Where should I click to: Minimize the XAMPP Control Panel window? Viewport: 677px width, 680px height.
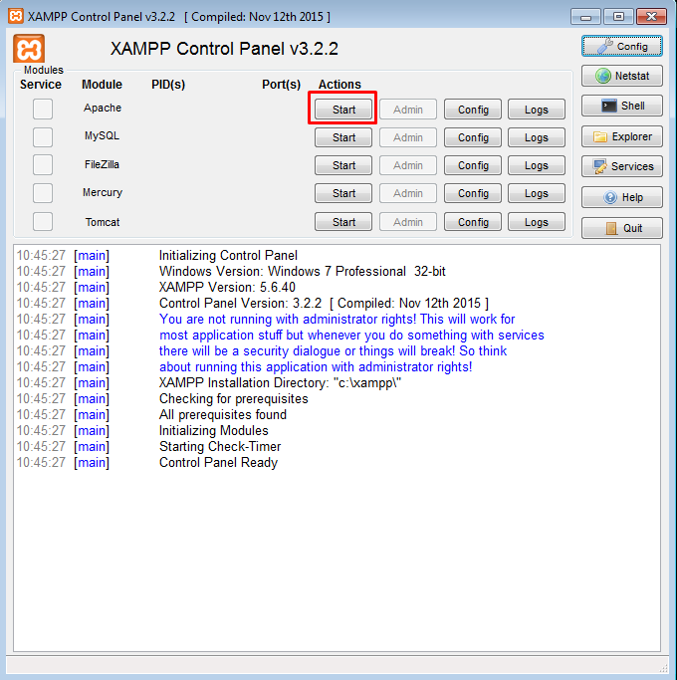585,17
